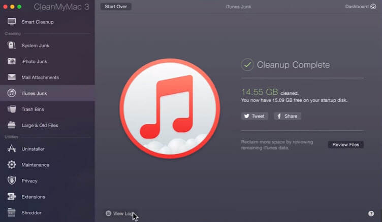Click the Shredder icon
Screen dimensions: 382x222
[12, 212]
